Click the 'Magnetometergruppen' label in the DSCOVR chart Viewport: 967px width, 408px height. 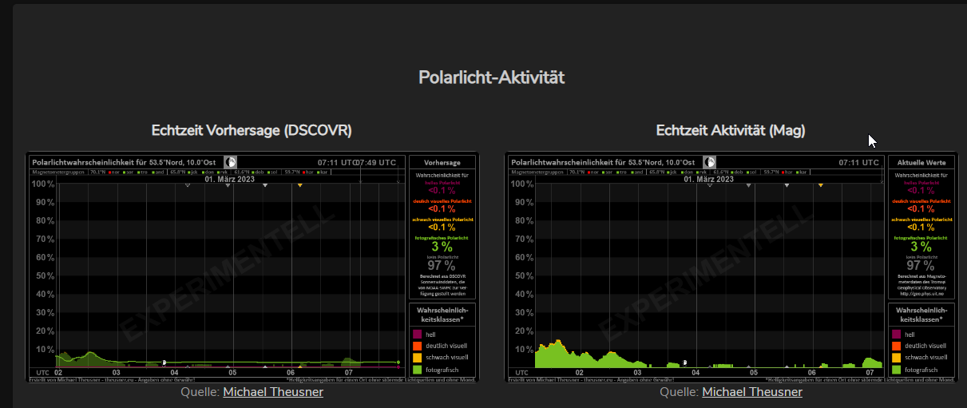point(58,172)
